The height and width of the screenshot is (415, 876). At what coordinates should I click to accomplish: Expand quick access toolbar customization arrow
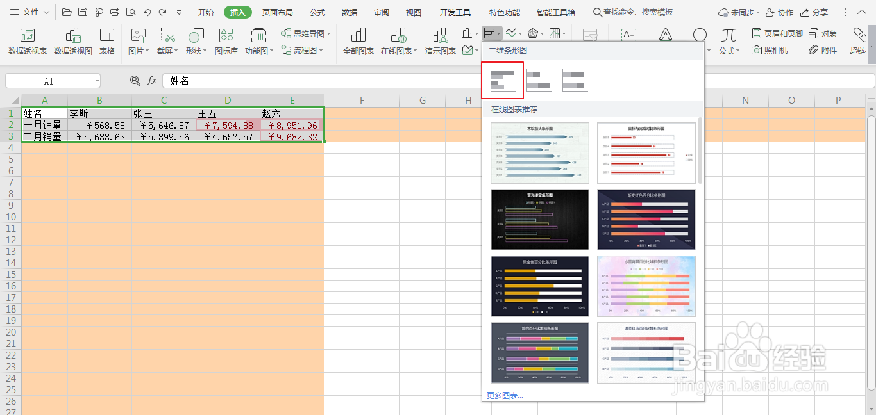tap(179, 12)
